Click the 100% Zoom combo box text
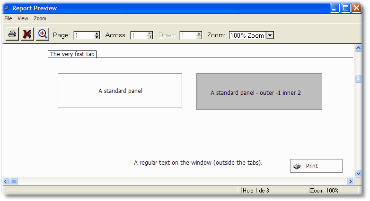This screenshot has width=370, height=201. point(247,35)
